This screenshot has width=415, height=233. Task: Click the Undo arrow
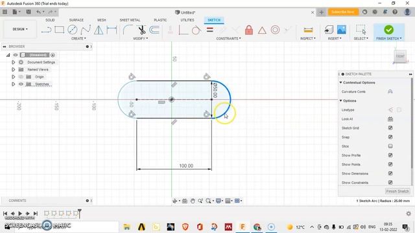[x=39, y=12]
